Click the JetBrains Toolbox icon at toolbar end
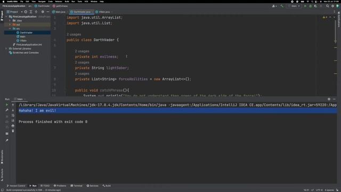Screen dimensions: 341x192 (x=338, y=6)
